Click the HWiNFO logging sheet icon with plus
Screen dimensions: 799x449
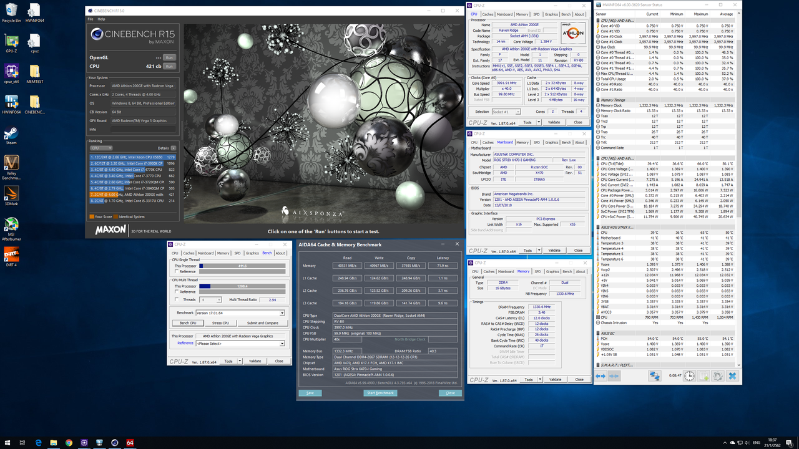703,376
